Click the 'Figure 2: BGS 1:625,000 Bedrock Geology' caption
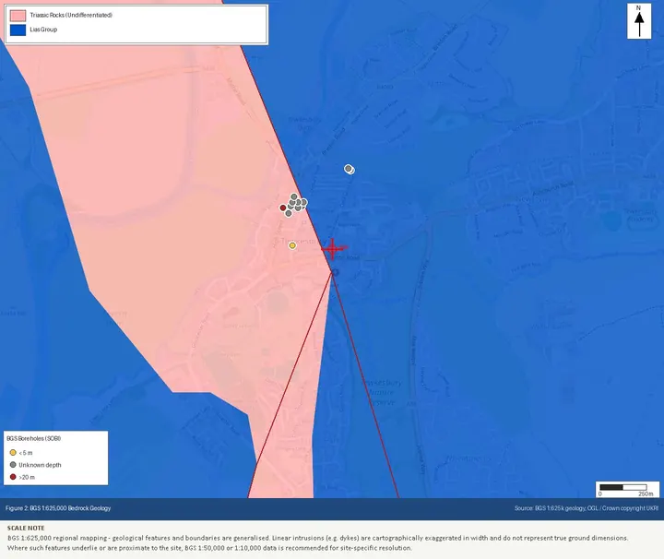664x559 pixels. (58, 508)
